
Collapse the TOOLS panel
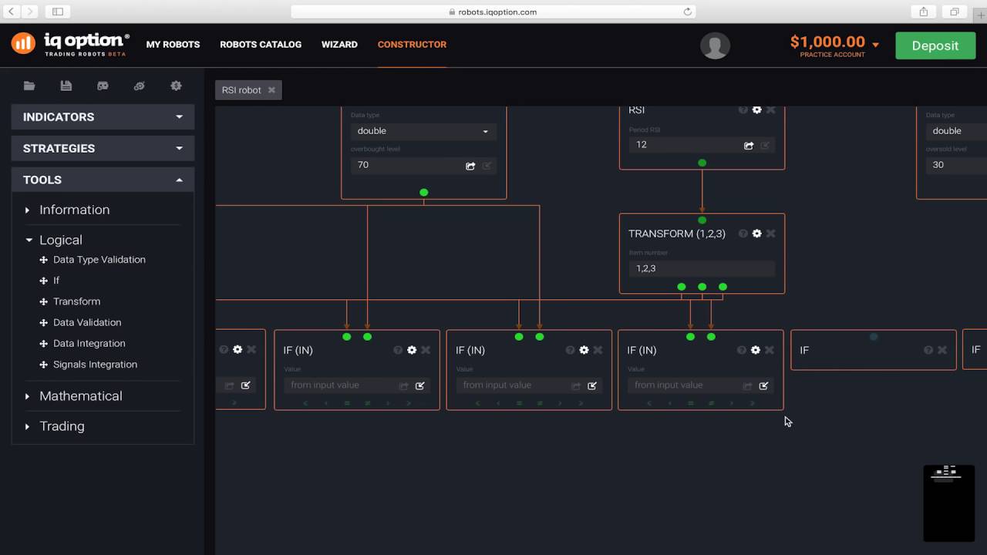[x=103, y=180]
